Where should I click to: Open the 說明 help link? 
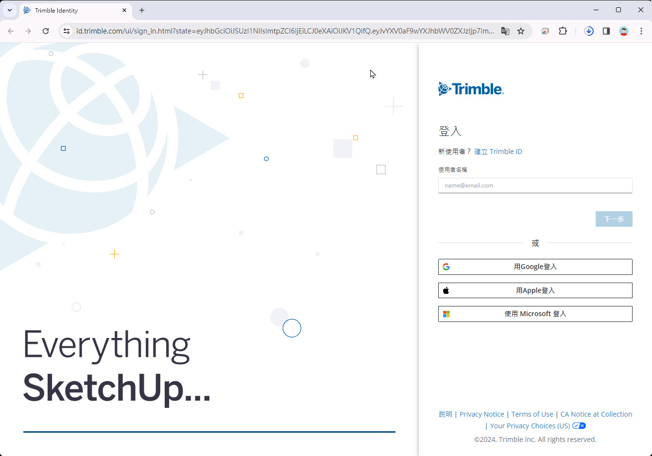click(445, 414)
